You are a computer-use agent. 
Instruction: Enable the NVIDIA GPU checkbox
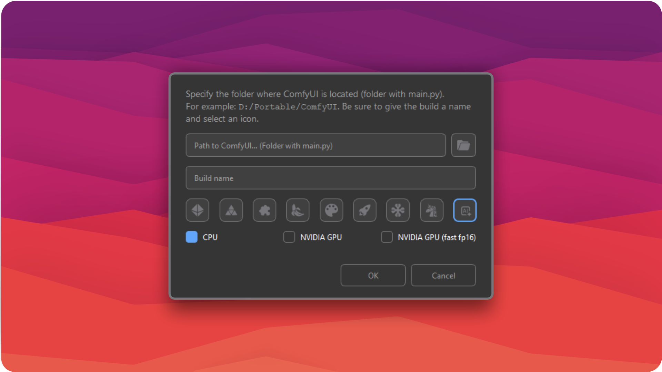pos(289,237)
